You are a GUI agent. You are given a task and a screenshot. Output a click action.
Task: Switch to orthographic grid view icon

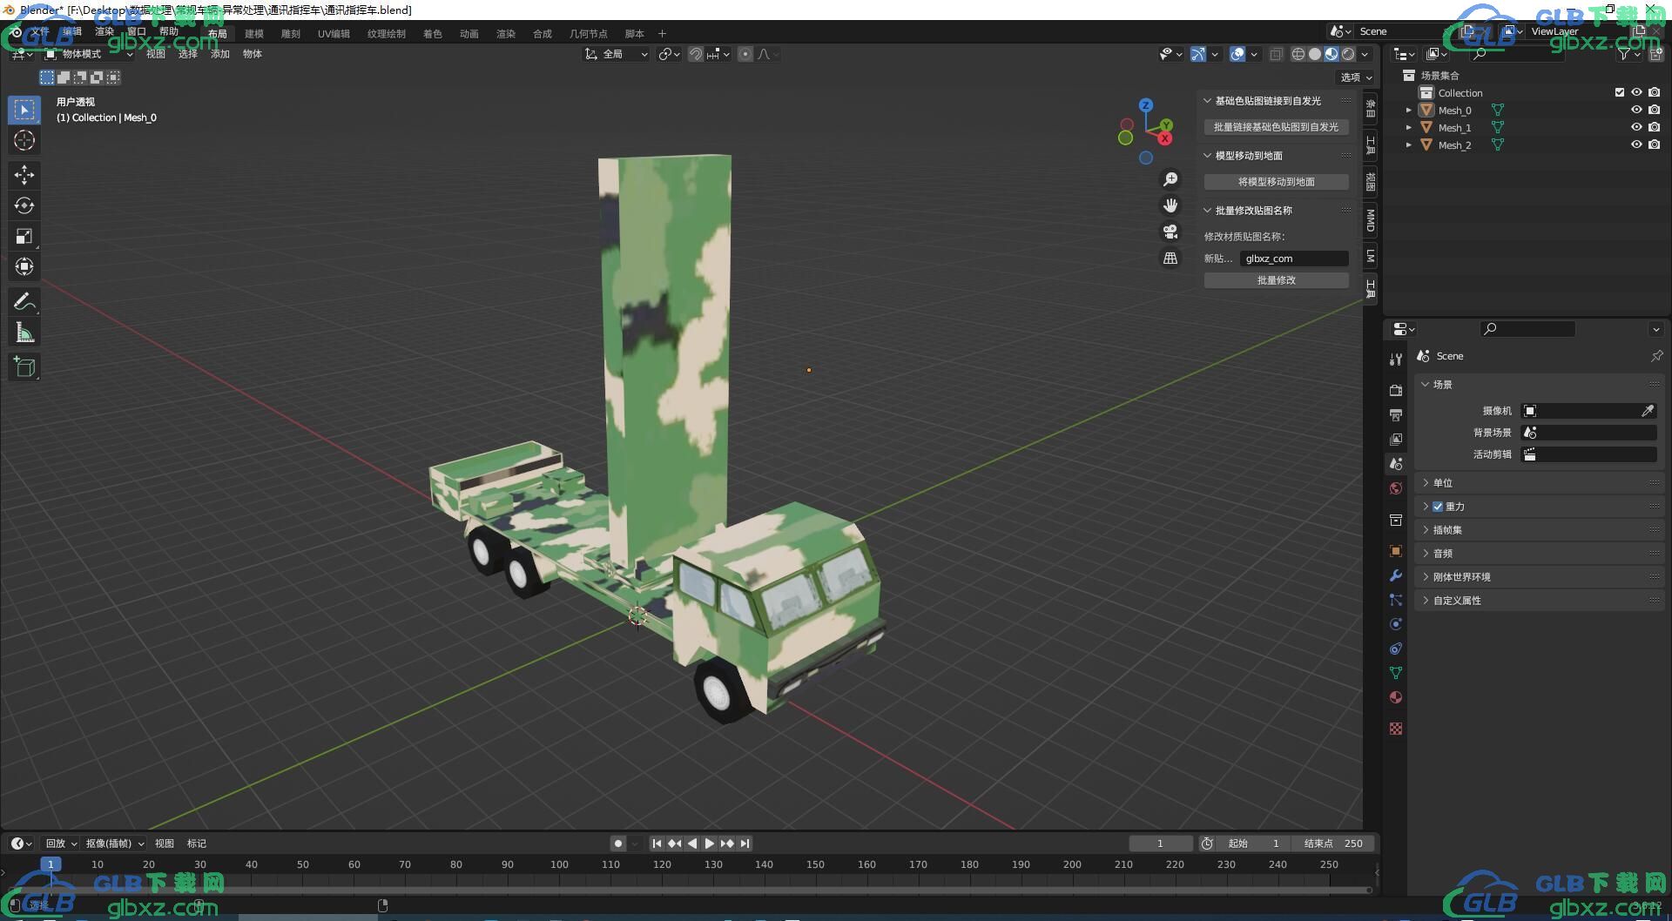pyautogui.click(x=1170, y=259)
